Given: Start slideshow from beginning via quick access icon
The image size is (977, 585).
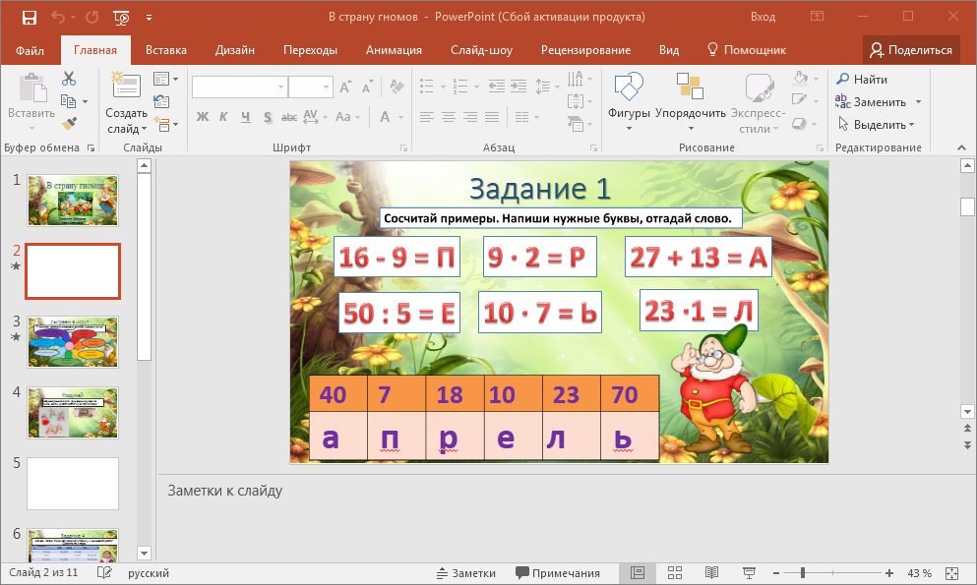Looking at the screenshot, I should coord(121,18).
